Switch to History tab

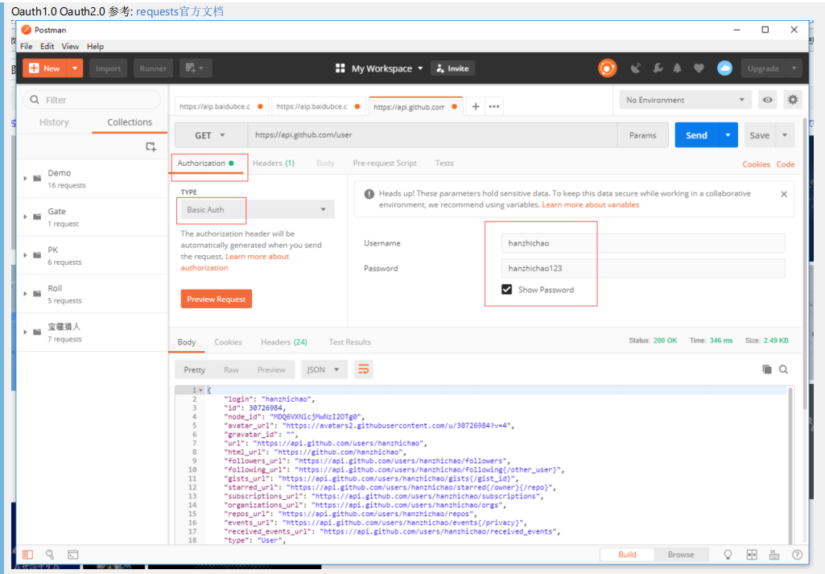[54, 122]
